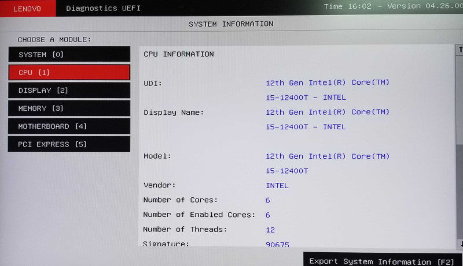Open the PCI EXPRESS [5] module
This screenshot has width=463, height=266.
click(x=69, y=144)
